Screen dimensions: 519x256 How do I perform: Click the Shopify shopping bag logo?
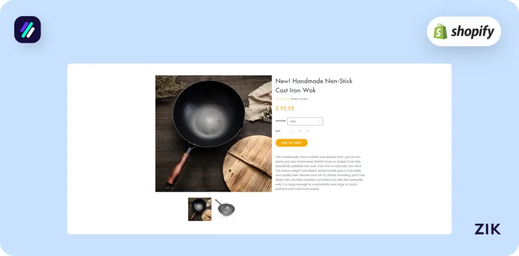tap(440, 31)
